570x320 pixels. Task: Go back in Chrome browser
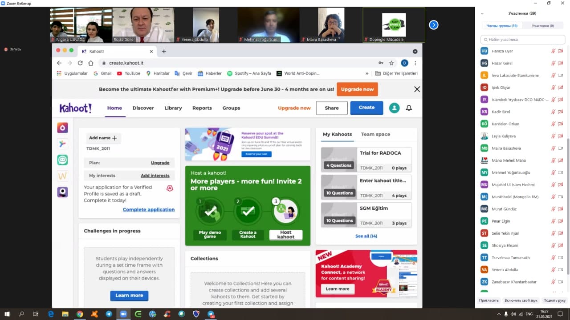point(59,63)
